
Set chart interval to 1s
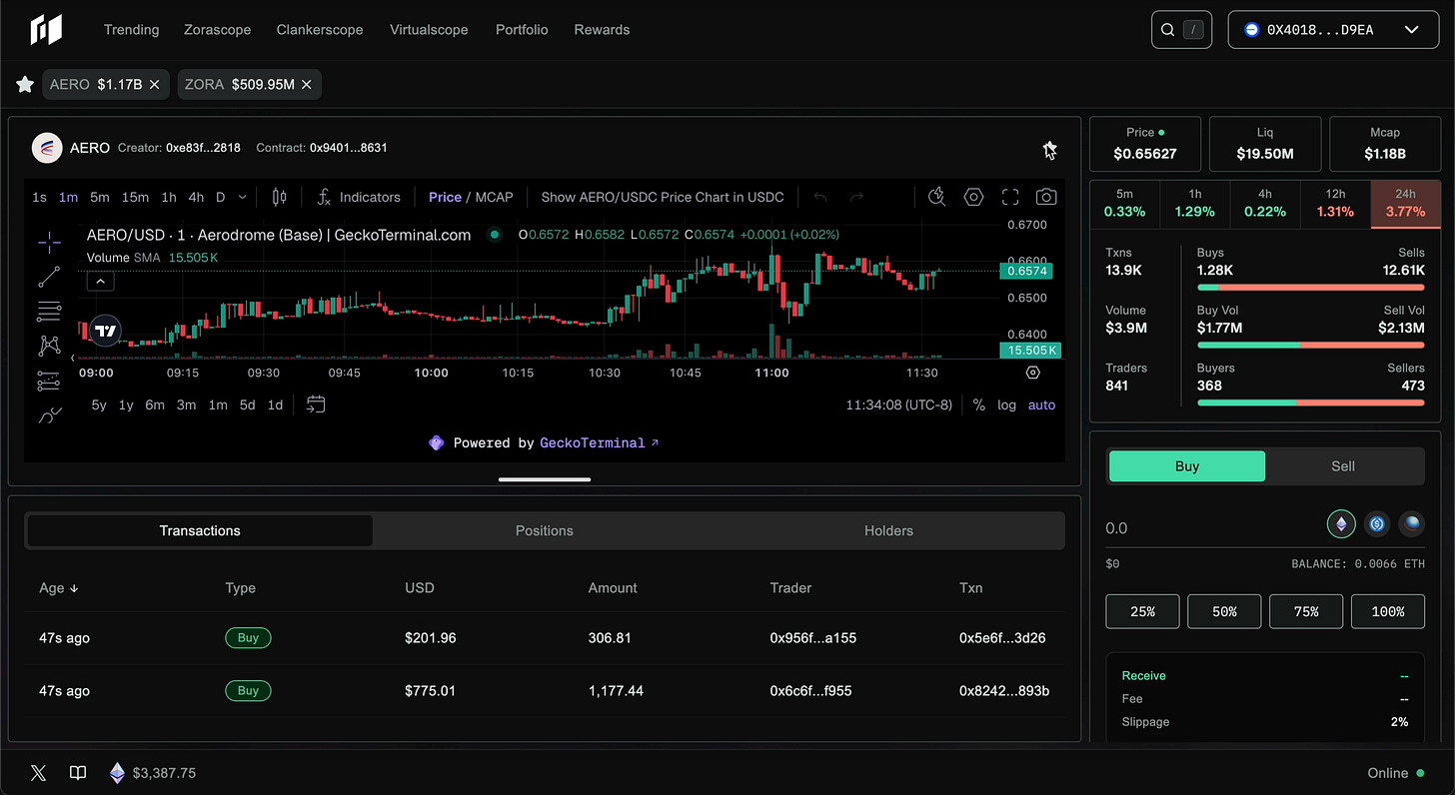click(x=39, y=197)
